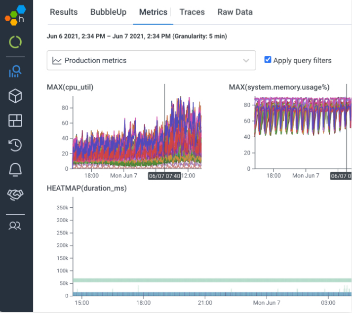Open the query history clock icon
Viewport: 352px width, 313px height.
15,145
